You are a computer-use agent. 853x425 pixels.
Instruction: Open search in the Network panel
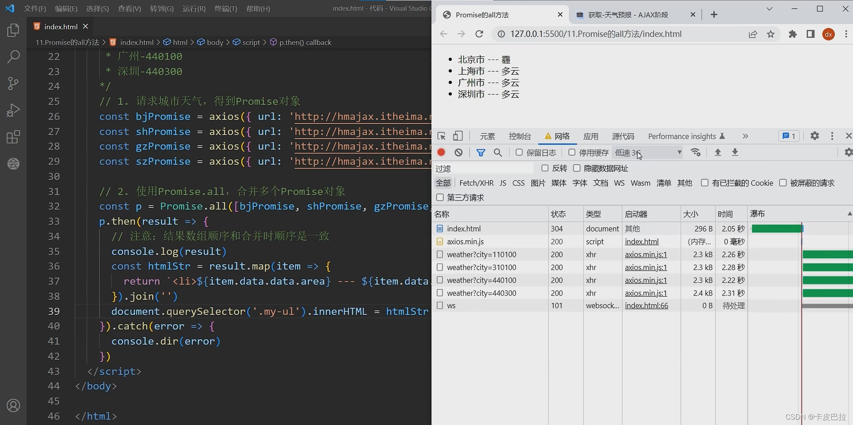tap(498, 152)
